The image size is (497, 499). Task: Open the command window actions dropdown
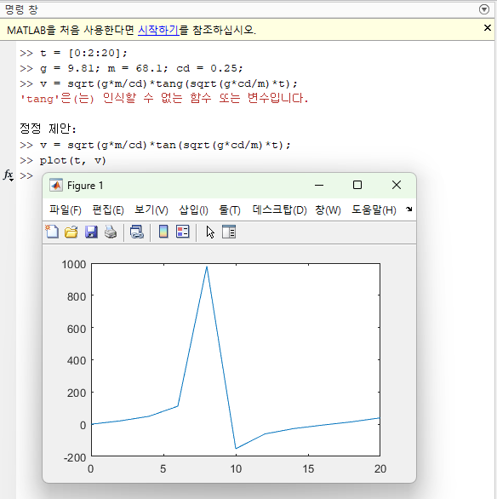[484, 9]
